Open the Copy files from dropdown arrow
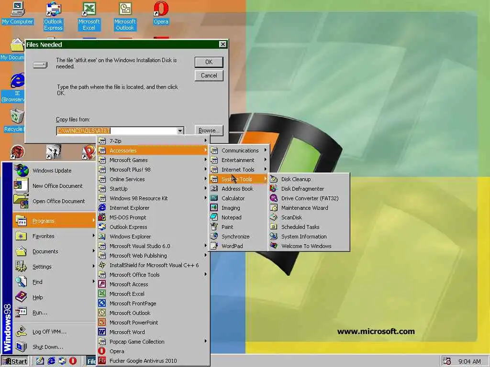 [x=180, y=131]
